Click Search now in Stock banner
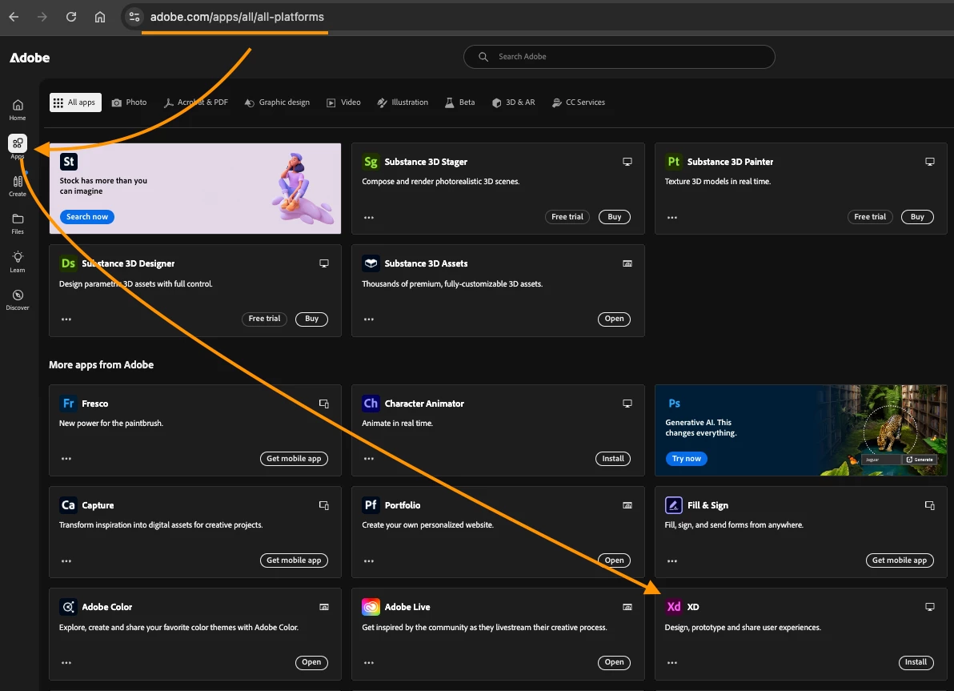The height and width of the screenshot is (691, 954). pyautogui.click(x=87, y=217)
